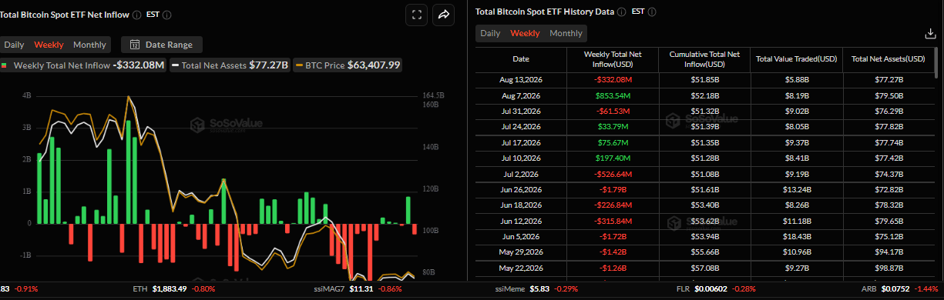Click Total Value Traded(USD) column header
Screen dimensions: 944x300
[797, 58]
